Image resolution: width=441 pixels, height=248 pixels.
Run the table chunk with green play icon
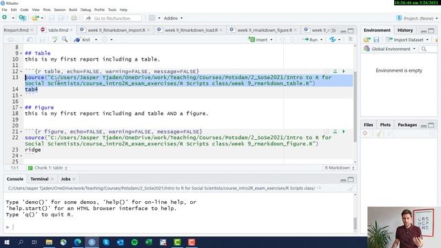tap(344, 72)
